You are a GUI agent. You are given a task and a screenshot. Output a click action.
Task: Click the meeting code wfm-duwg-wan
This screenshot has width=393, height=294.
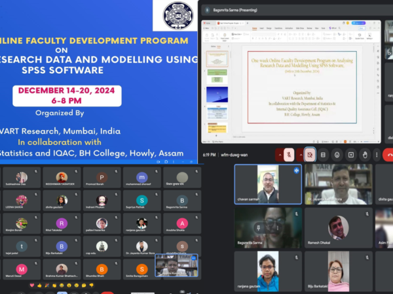(x=234, y=155)
